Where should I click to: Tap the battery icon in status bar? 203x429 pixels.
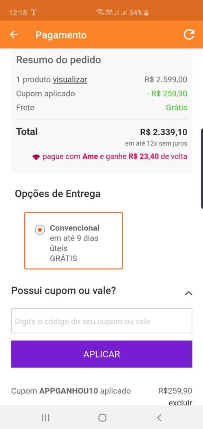(x=147, y=12)
